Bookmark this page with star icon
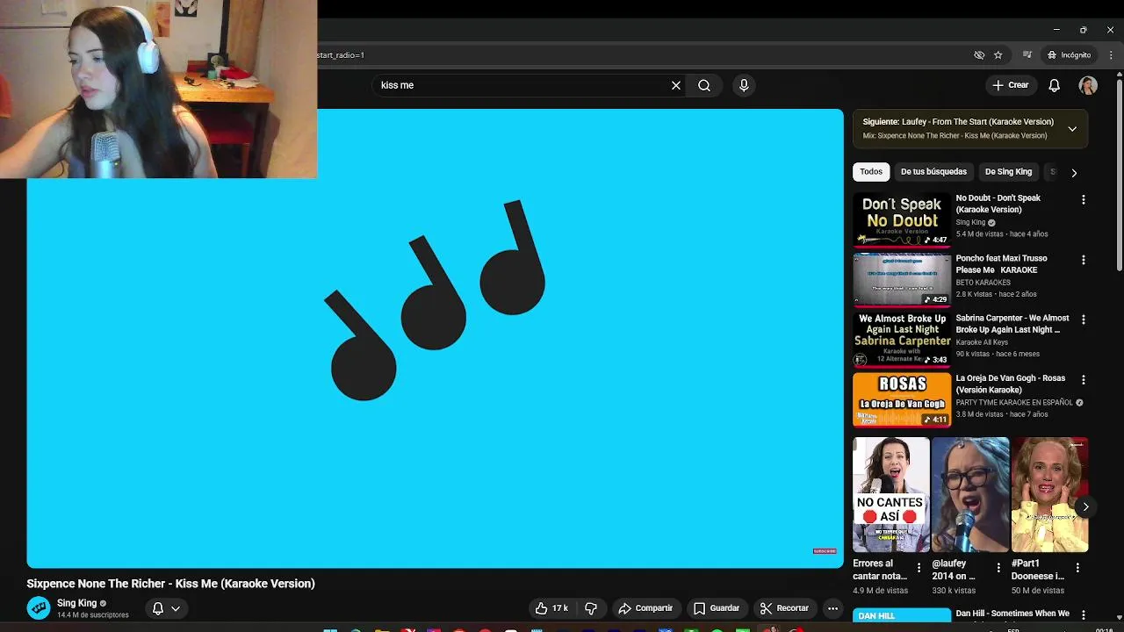 point(998,54)
